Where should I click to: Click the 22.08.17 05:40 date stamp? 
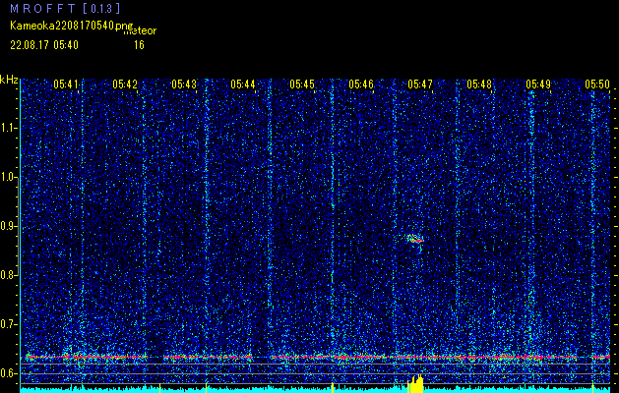coord(44,45)
